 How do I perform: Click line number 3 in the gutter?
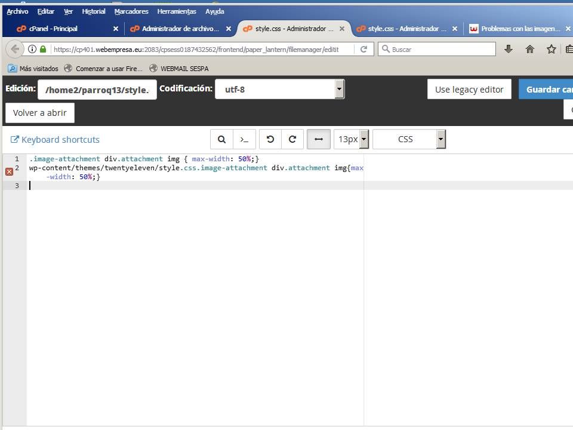[x=17, y=186]
